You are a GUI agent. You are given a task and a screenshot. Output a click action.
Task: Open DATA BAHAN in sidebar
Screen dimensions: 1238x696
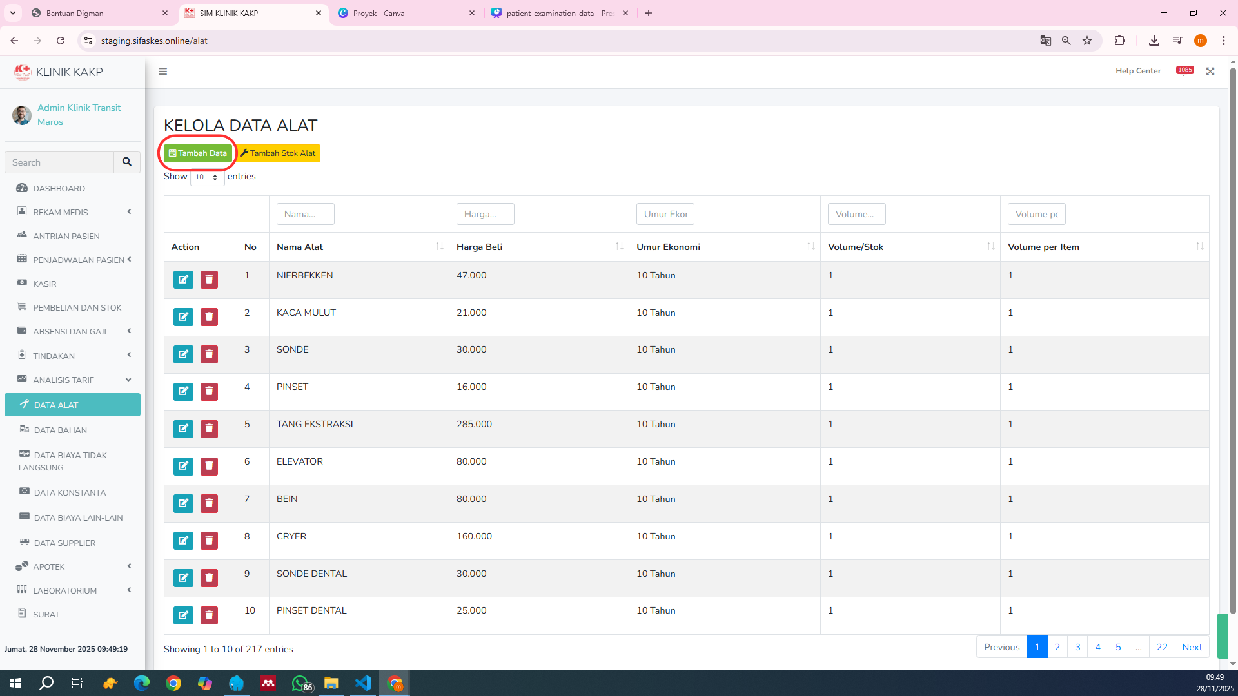pos(60,430)
